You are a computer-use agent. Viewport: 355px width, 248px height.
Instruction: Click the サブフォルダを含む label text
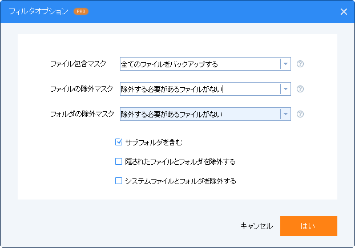pos(154,142)
